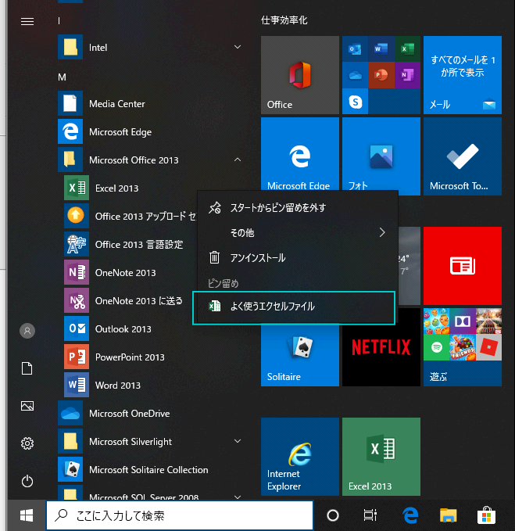Open Cortana from the taskbar
The width and height of the screenshot is (515, 531).
(333, 515)
